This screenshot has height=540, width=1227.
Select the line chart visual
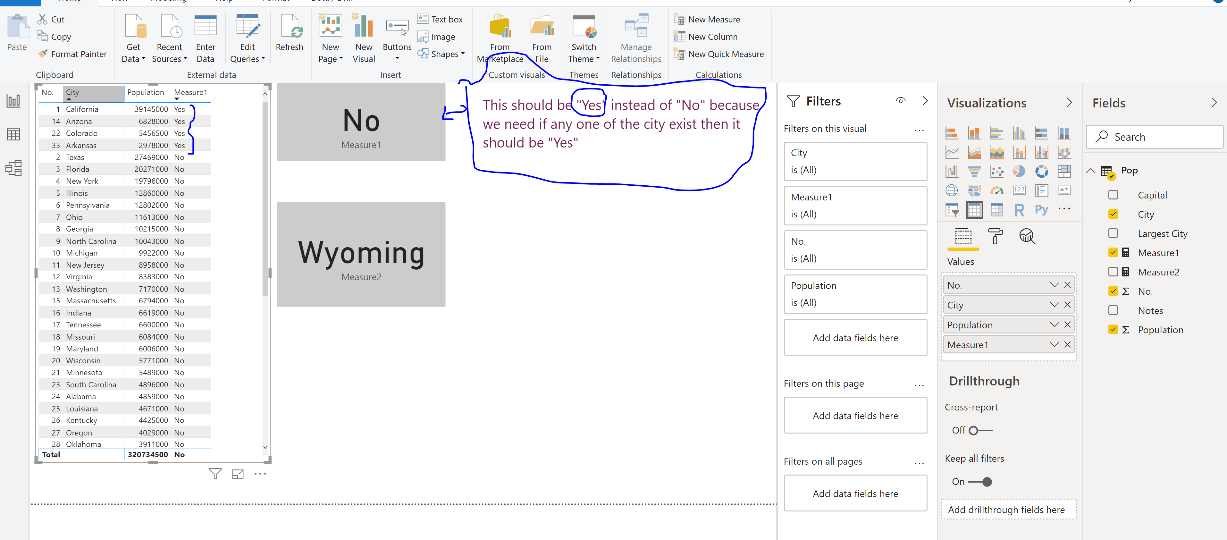tap(952, 152)
